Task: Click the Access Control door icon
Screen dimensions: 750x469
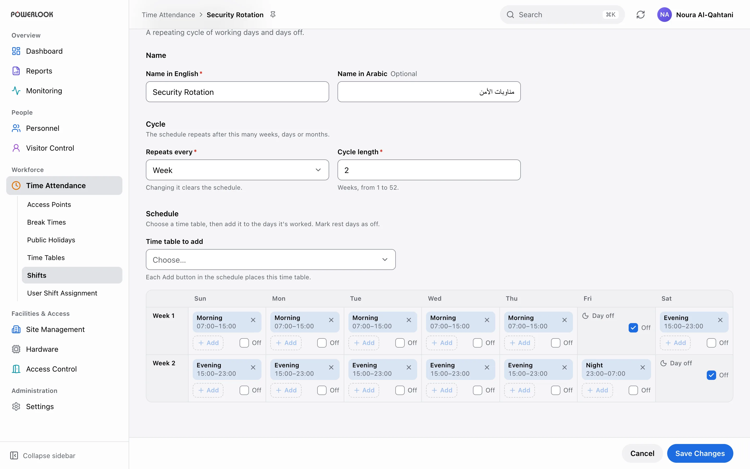Action: 16,369
